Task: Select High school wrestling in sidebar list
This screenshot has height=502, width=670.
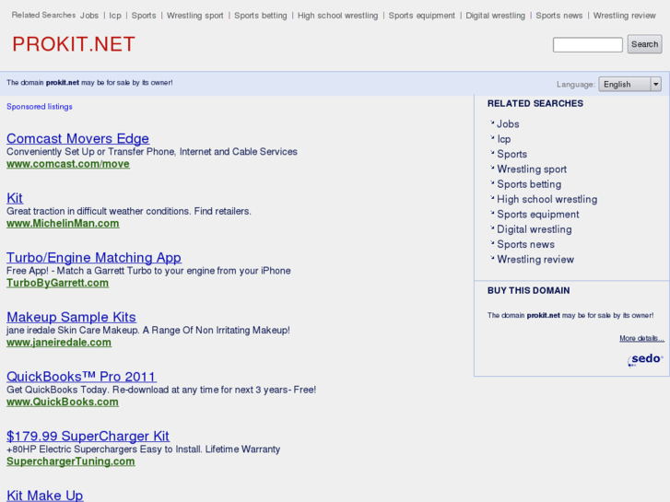Action: [x=547, y=200]
